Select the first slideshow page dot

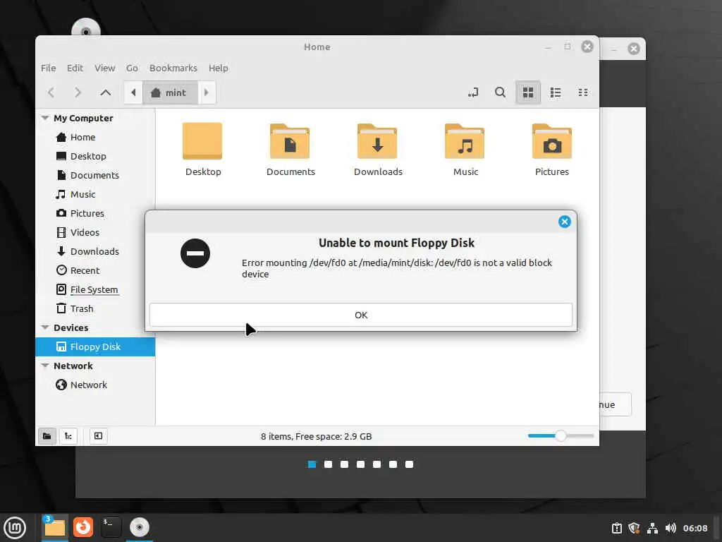[312, 464]
